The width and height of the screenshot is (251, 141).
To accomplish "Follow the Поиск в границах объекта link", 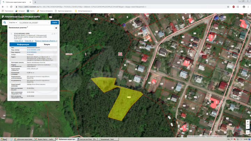I will [46, 41].
